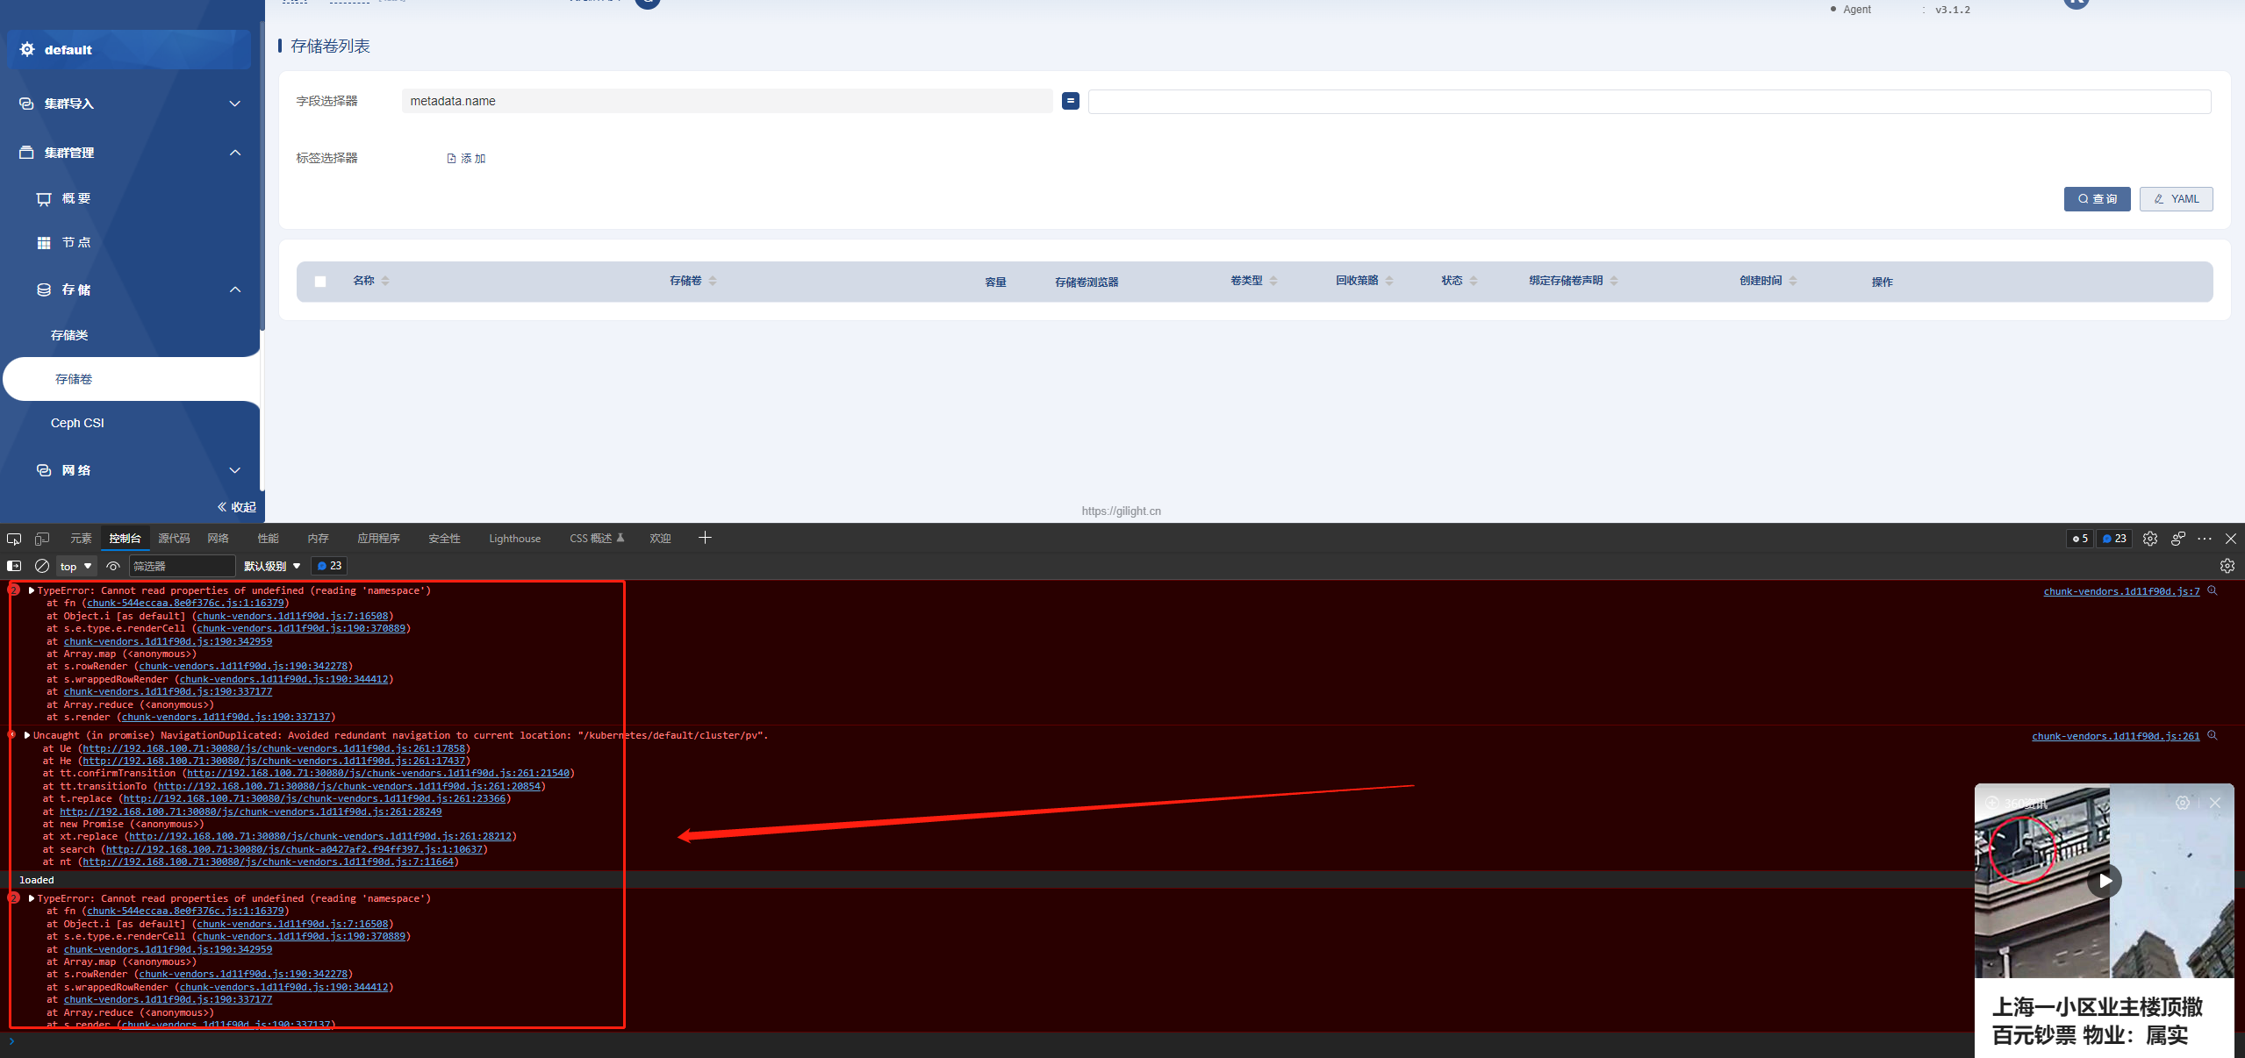Toggle device emulation icon in DevTools
2245x1058 pixels.
pyautogui.click(x=41, y=539)
